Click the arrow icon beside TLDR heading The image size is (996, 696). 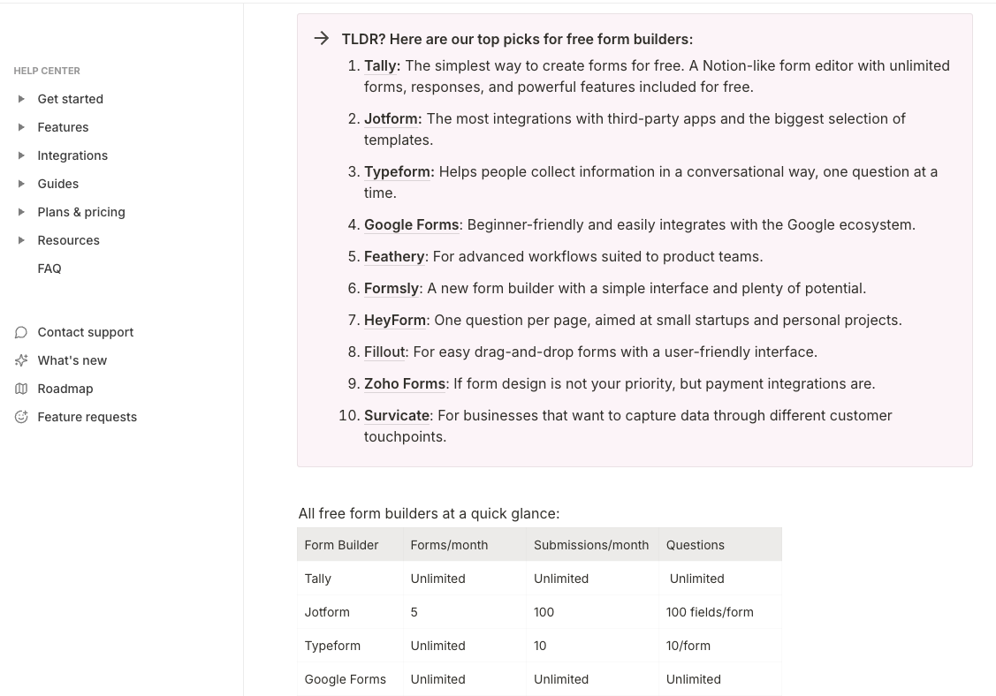[x=322, y=38]
